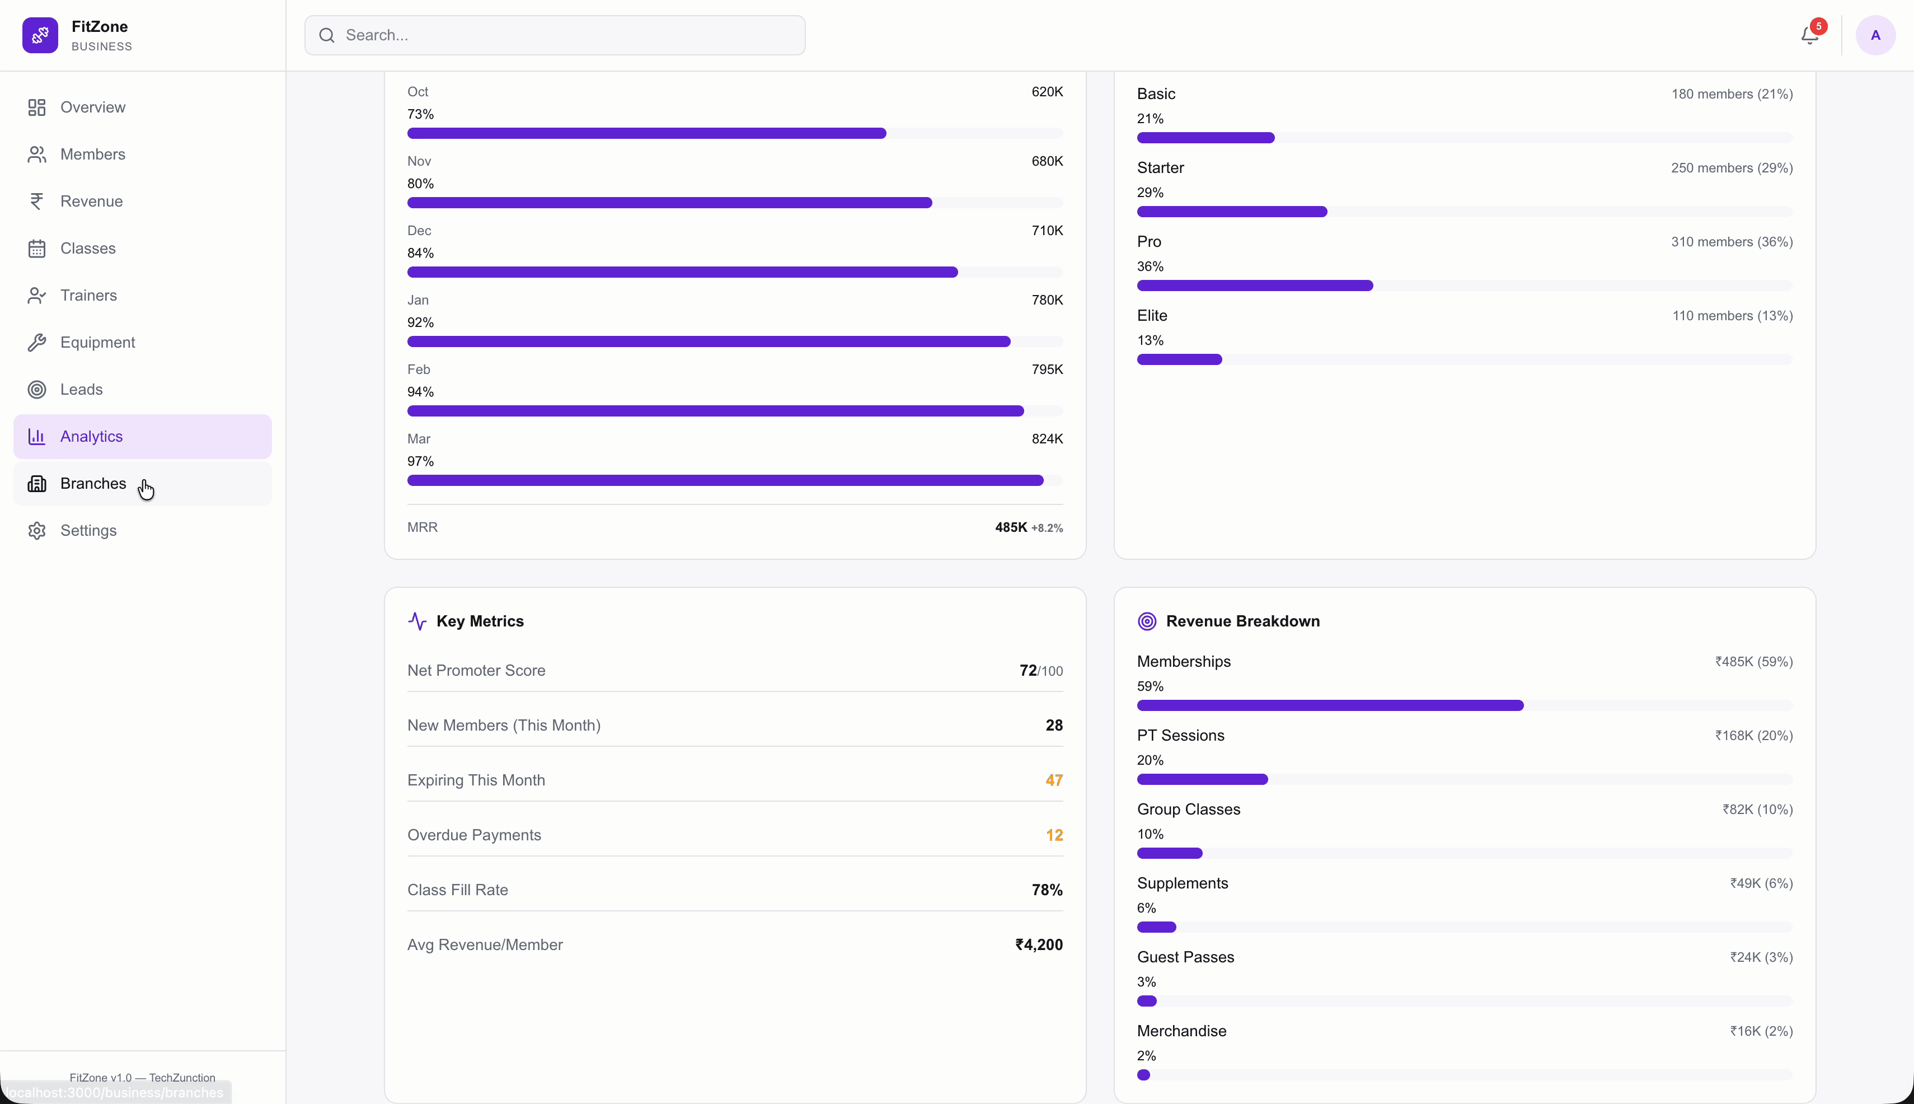Open the Settings page from the sidebar

point(88,530)
